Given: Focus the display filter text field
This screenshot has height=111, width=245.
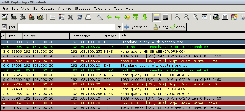Looking at the screenshot, I should [67, 27].
